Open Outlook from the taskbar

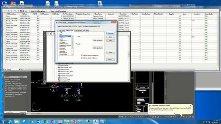39,122
